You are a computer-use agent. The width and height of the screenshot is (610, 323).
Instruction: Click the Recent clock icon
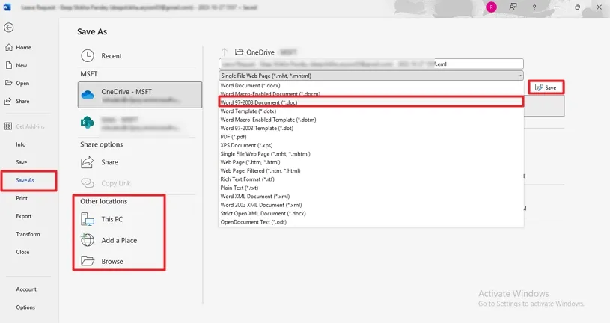(88, 55)
